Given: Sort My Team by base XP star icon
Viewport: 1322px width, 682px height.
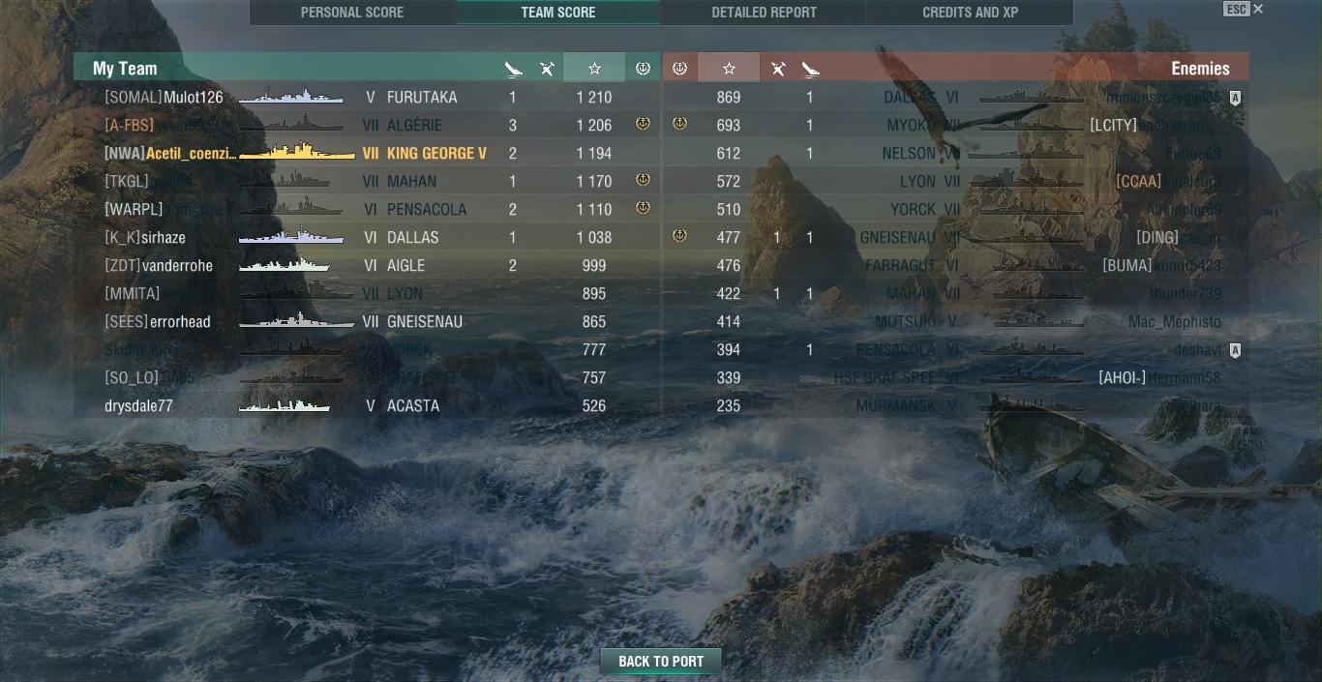Looking at the screenshot, I should pos(594,68).
